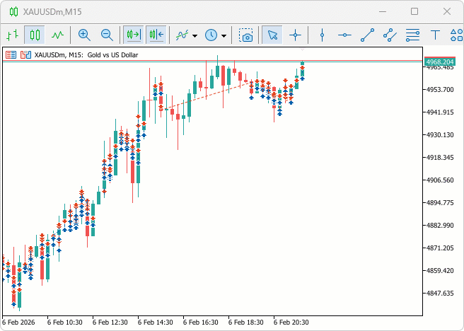Click the 6 Feb 10:30 time label
Screen dimensions: 464x331
pyautogui.click(x=65, y=322)
